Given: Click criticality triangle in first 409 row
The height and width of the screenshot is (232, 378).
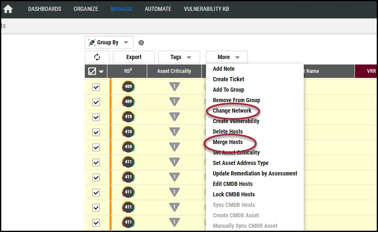Looking at the screenshot, I should pos(174,87).
